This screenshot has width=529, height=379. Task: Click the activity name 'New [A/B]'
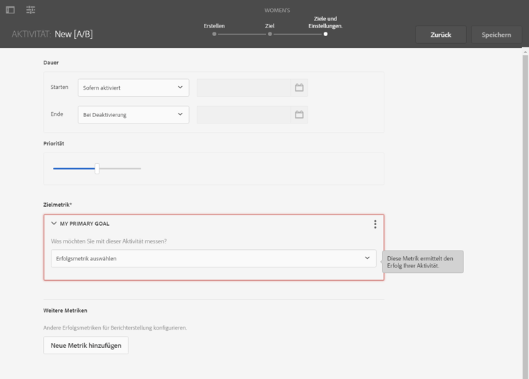point(73,34)
